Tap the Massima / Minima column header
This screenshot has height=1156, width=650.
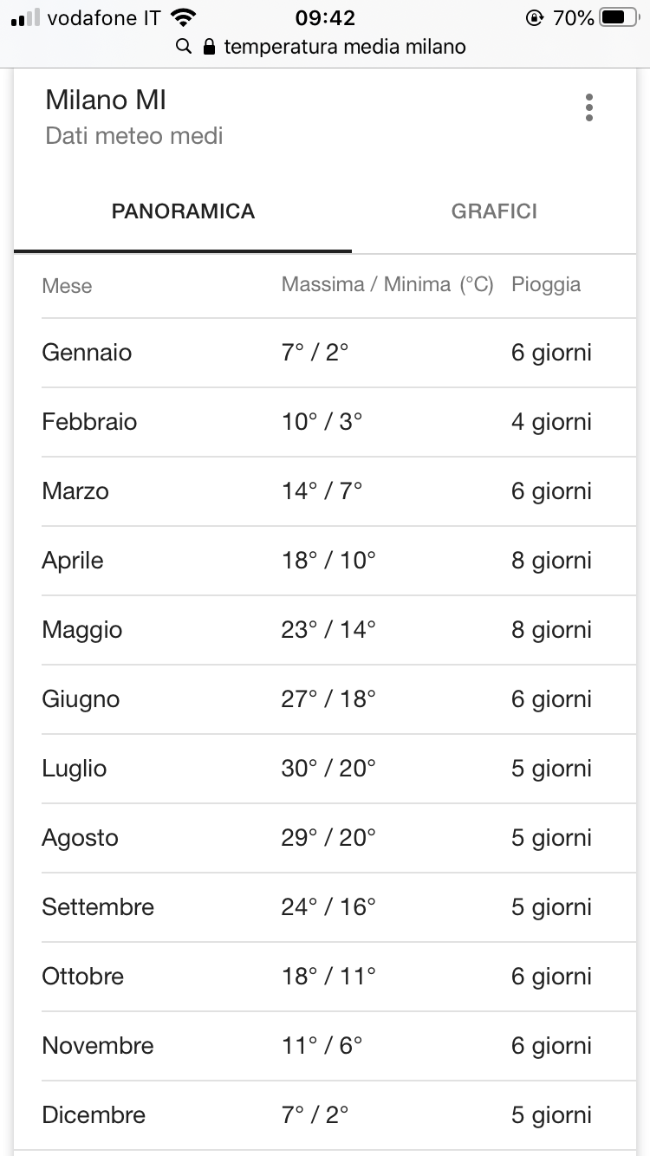point(387,285)
